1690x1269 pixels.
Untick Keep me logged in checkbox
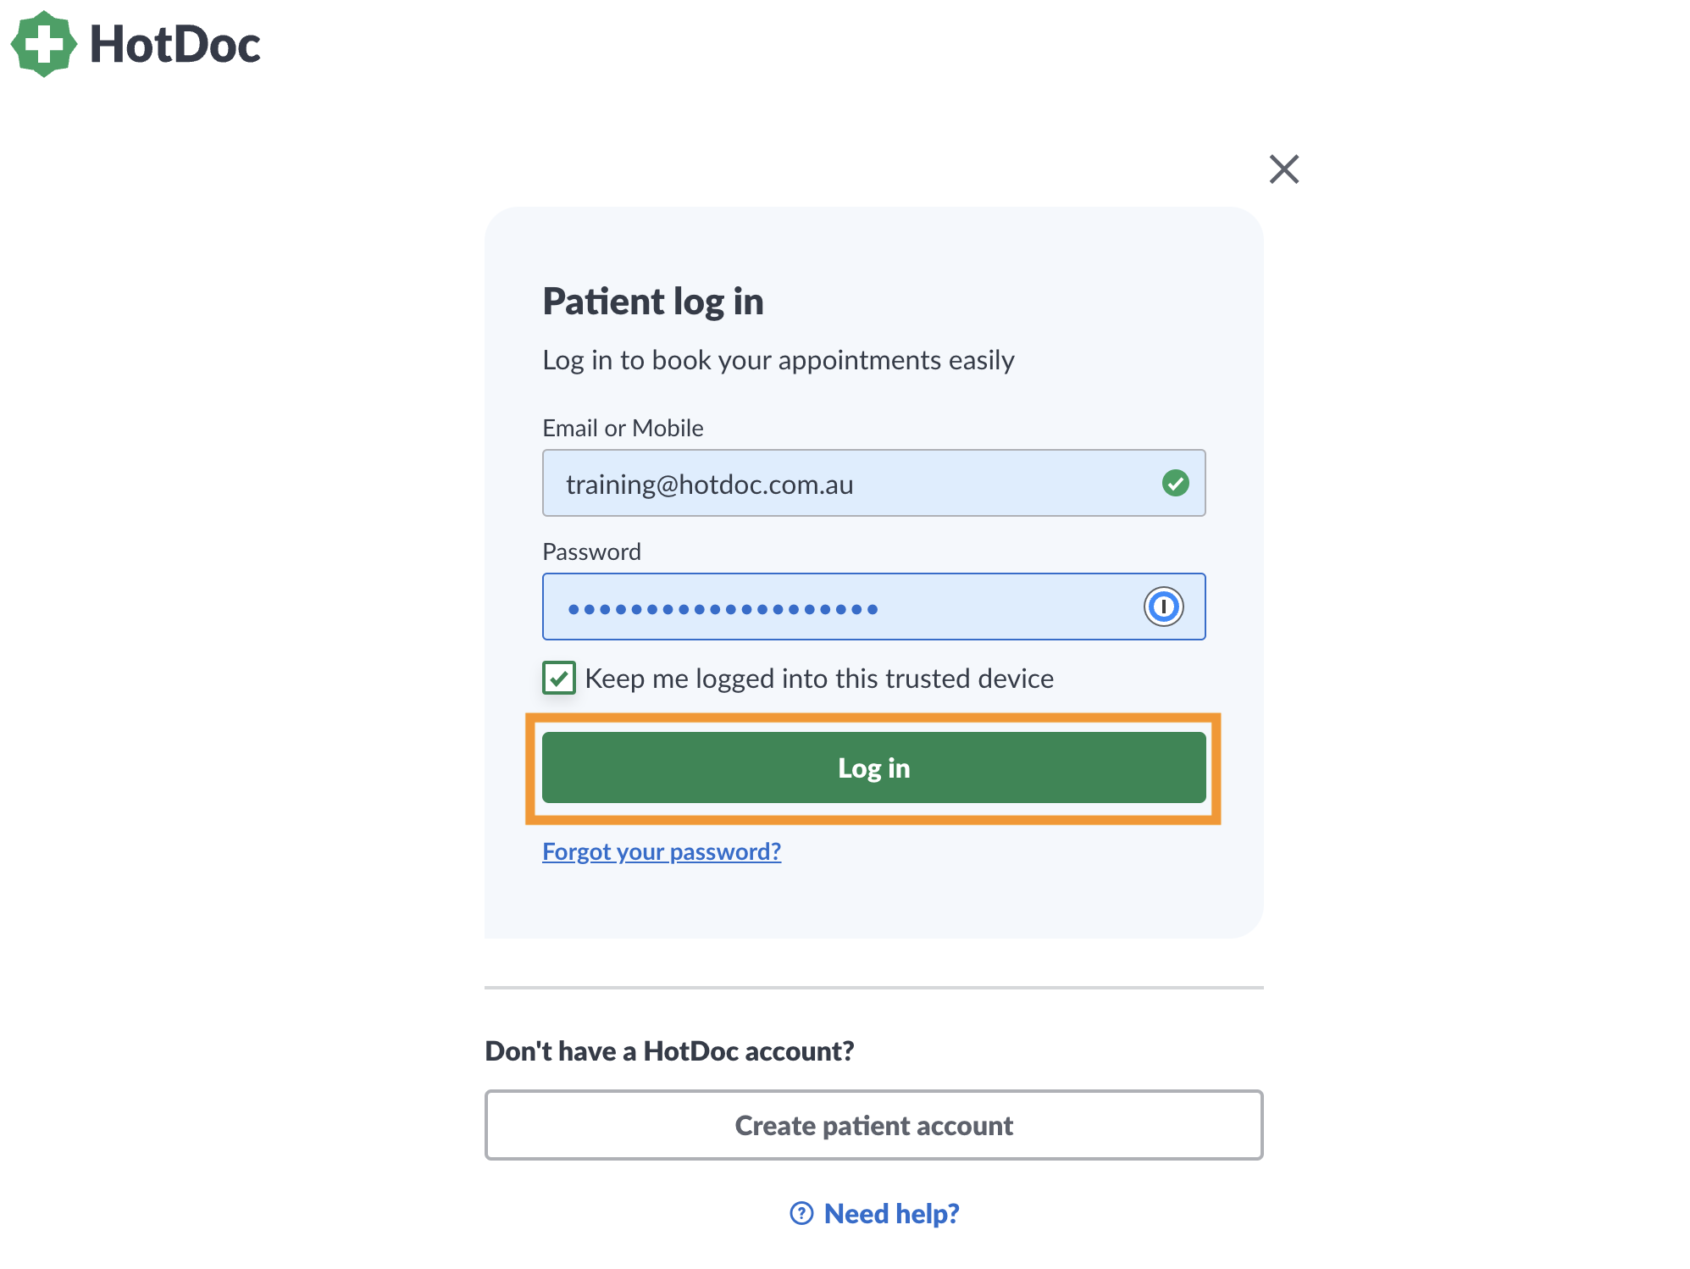pyautogui.click(x=559, y=678)
